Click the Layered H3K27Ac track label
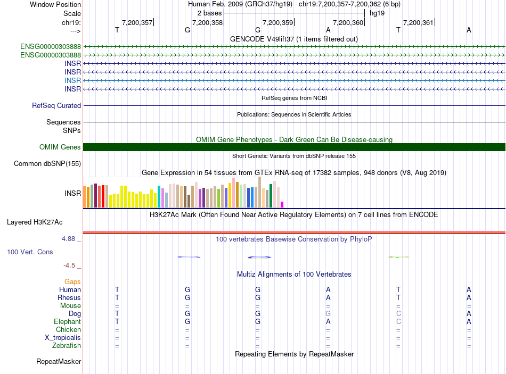Image resolution: width=506 pixels, height=374 pixels. pyautogui.click(x=35, y=222)
